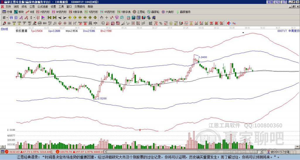Click the 2.5200 low price label
Image resolution: width=300 pixels, height=160 pixels.
(102, 98)
